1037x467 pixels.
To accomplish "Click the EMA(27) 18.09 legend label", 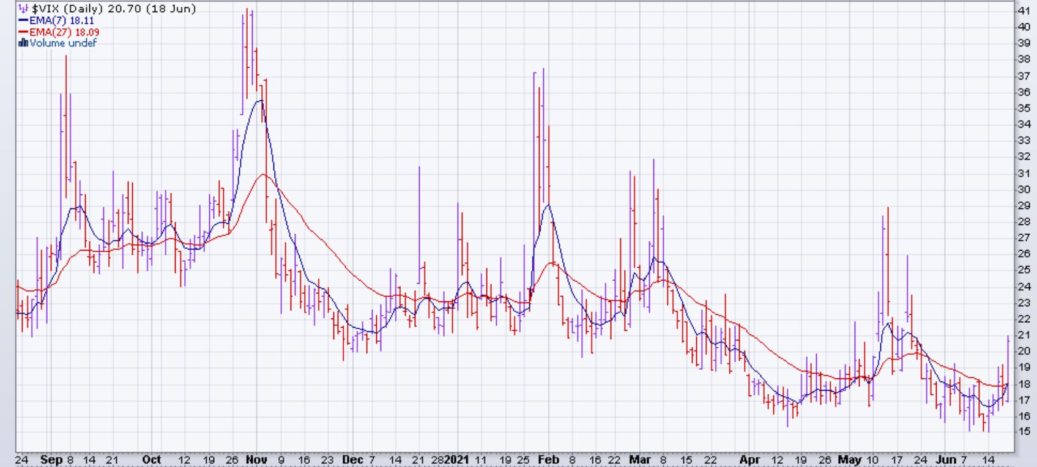I will pos(64,32).
